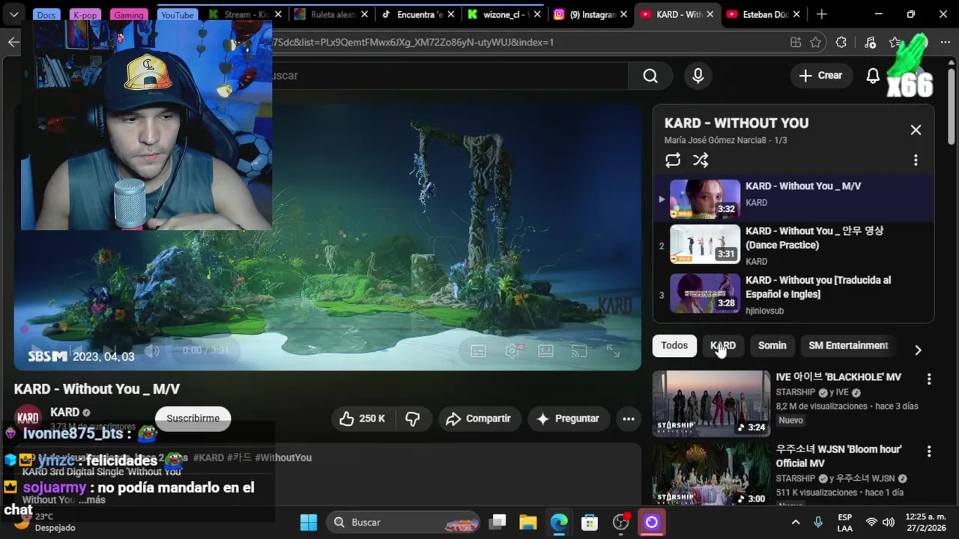
Task: Open browser extensions puzzle icon
Action: [x=841, y=42]
